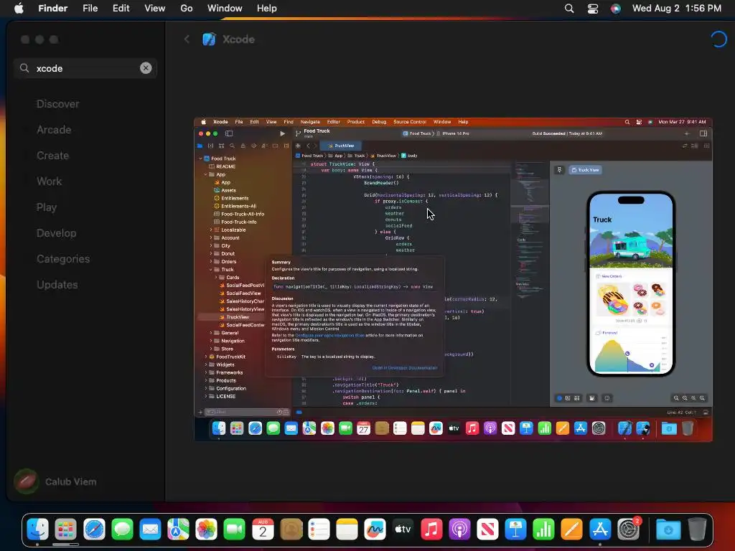Open the Create section
Screen dimensions: 735x551
point(52,156)
